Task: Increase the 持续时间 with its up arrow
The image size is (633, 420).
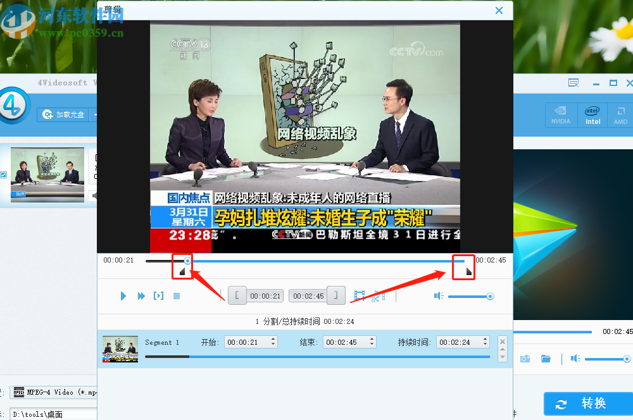Action: point(486,339)
